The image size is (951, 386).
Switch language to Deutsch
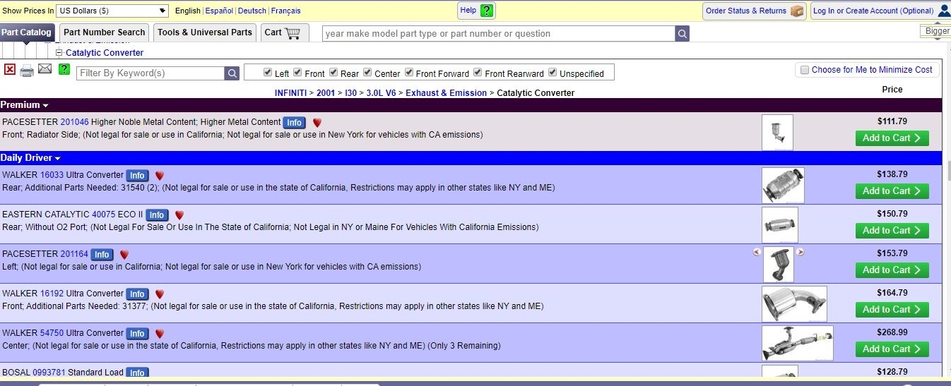(x=252, y=11)
